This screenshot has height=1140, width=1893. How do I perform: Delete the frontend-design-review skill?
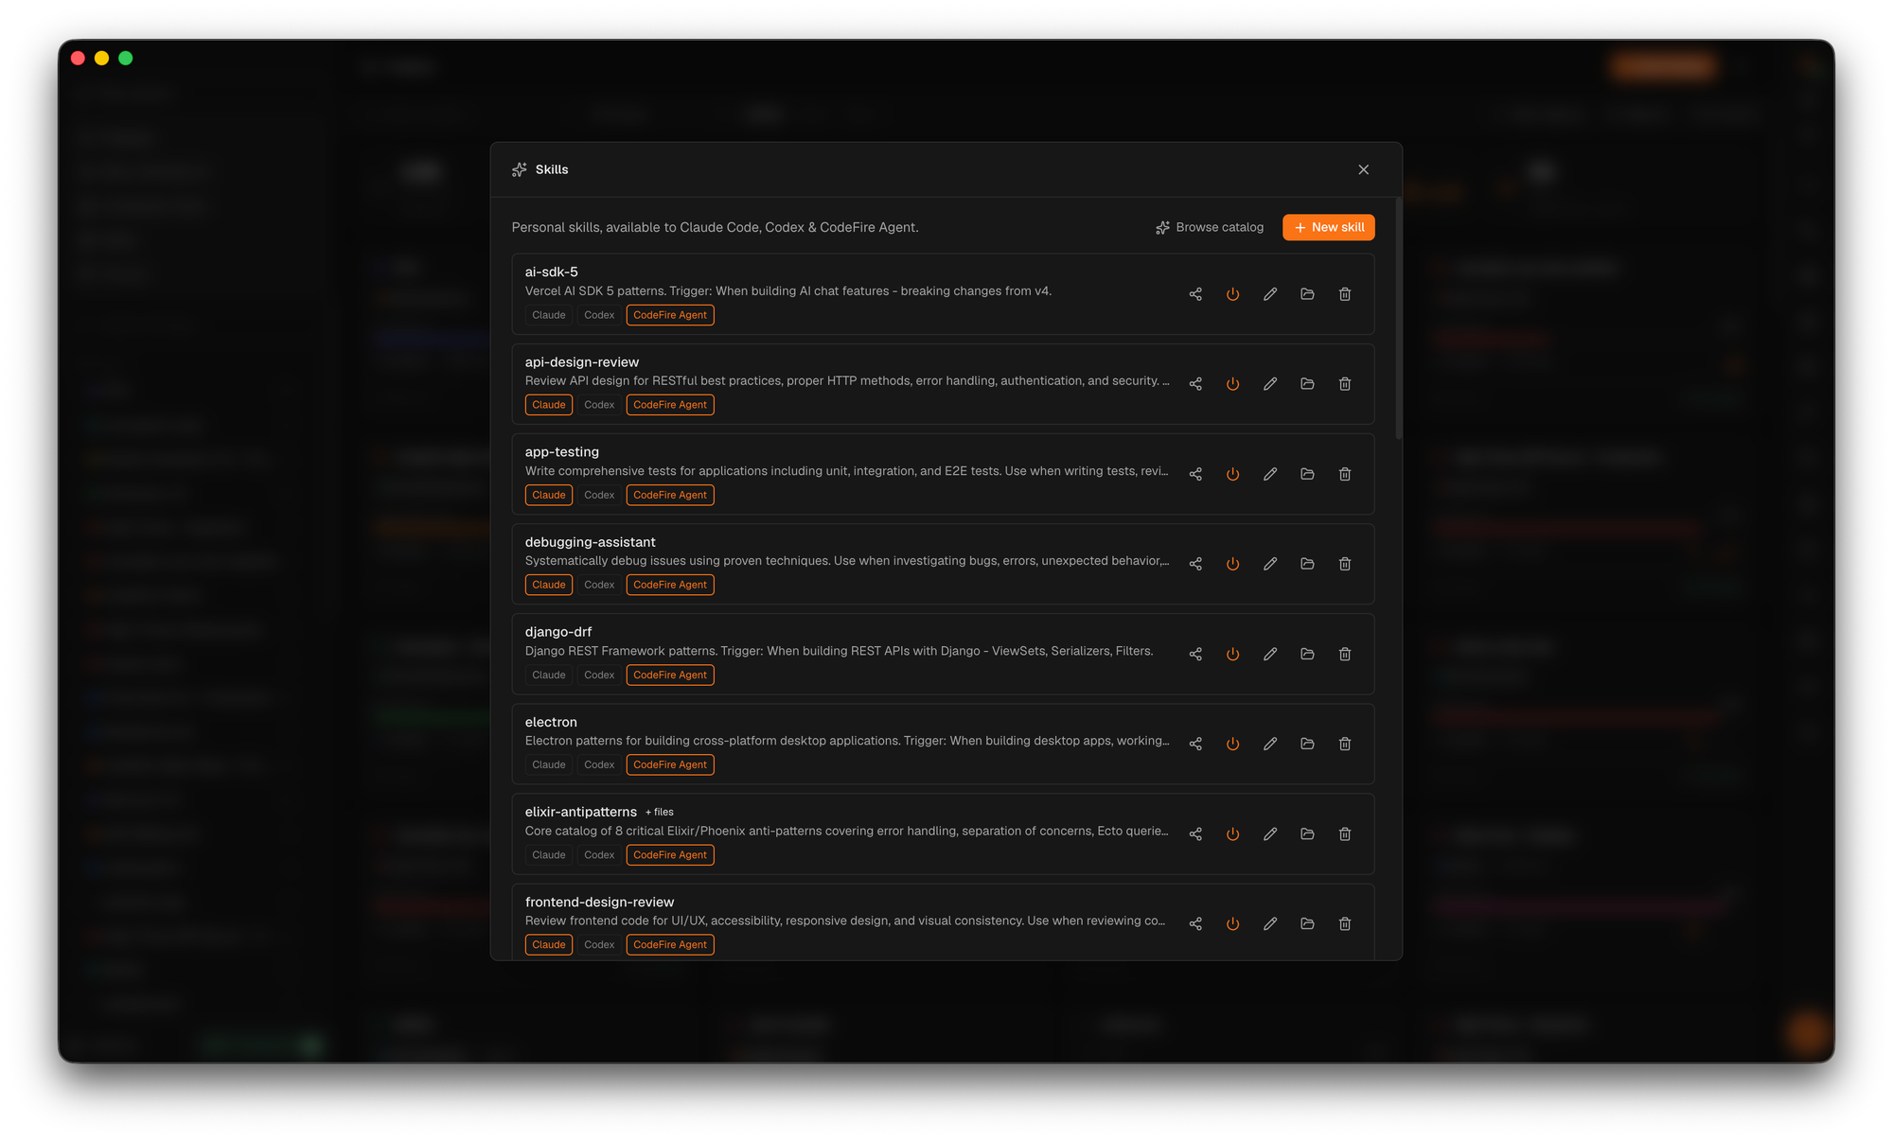(x=1345, y=923)
